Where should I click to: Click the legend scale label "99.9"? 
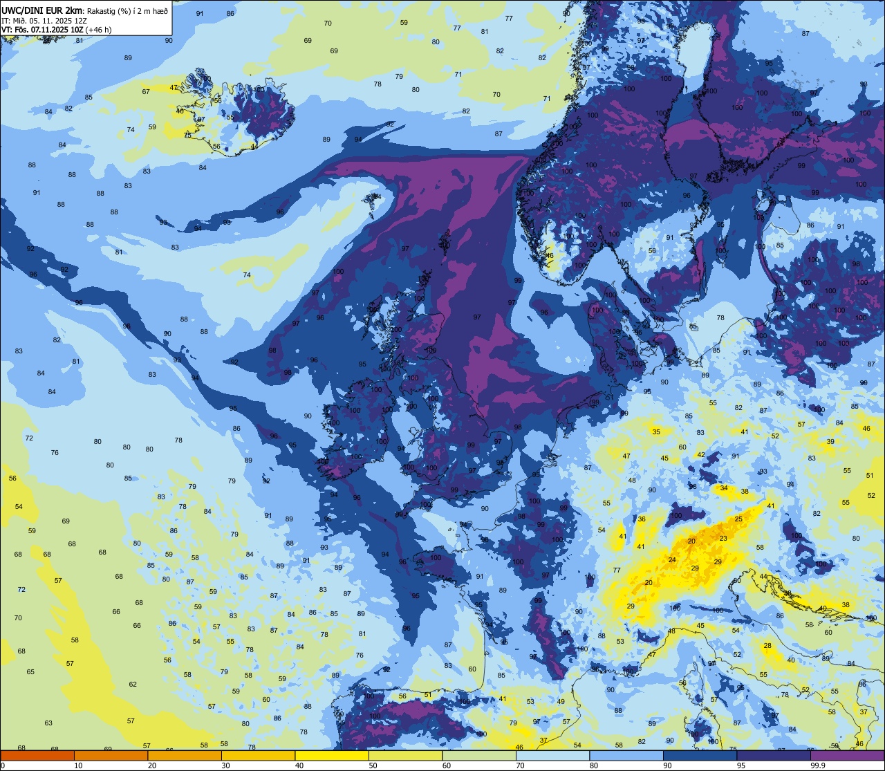pos(819,766)
